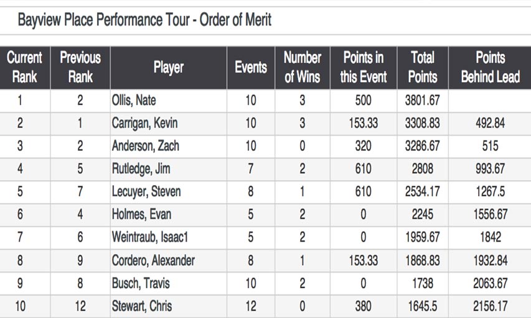Image resolution: width=531 pixels, height=318 pixels.
Task: Select player Carrigan, Kevin
Action: (145, 124)
